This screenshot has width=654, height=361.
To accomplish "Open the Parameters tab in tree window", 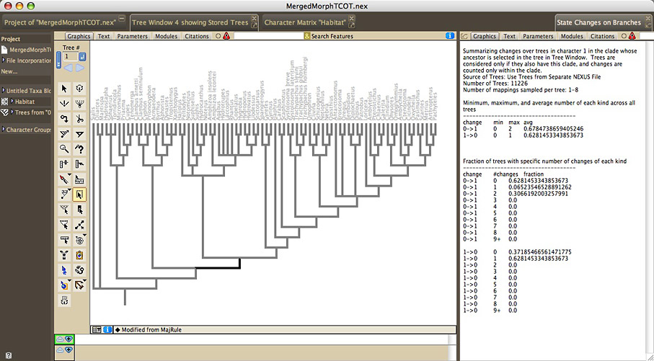I will pyautogui.click(x=132, y=36).
